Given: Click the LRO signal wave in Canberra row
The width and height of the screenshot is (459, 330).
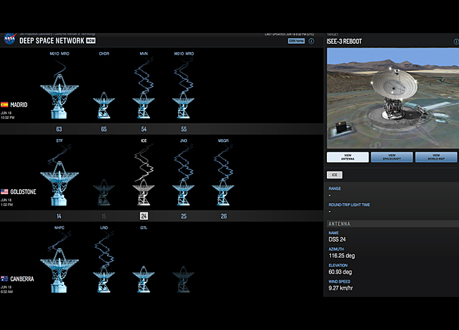Looking at the screenshot, I should pyautogui.click(x=104, y=249).
